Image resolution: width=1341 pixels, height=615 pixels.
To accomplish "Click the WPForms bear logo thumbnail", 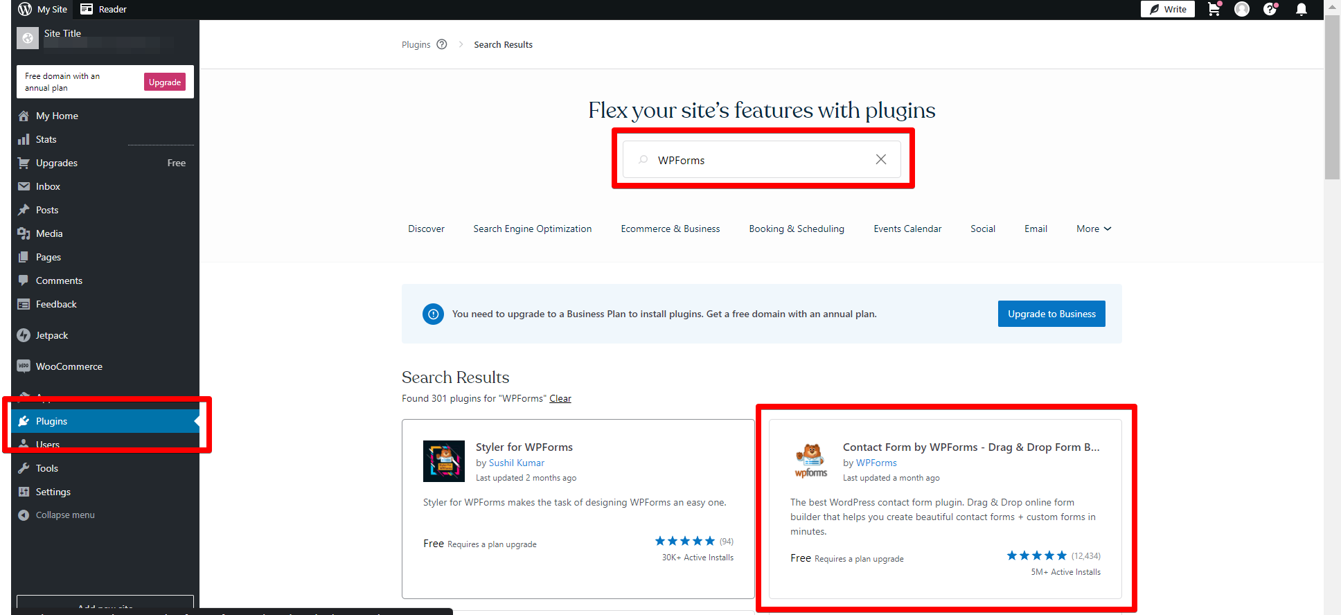I will [811, 461].
